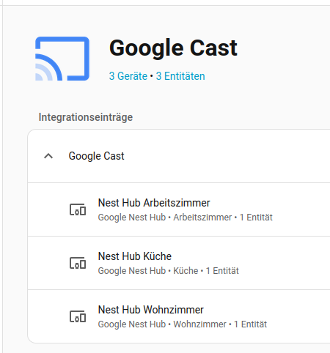Viewport: 330px width, 353px height.
Task: Open the 3 Geräte link
Action: pos(128,76)
